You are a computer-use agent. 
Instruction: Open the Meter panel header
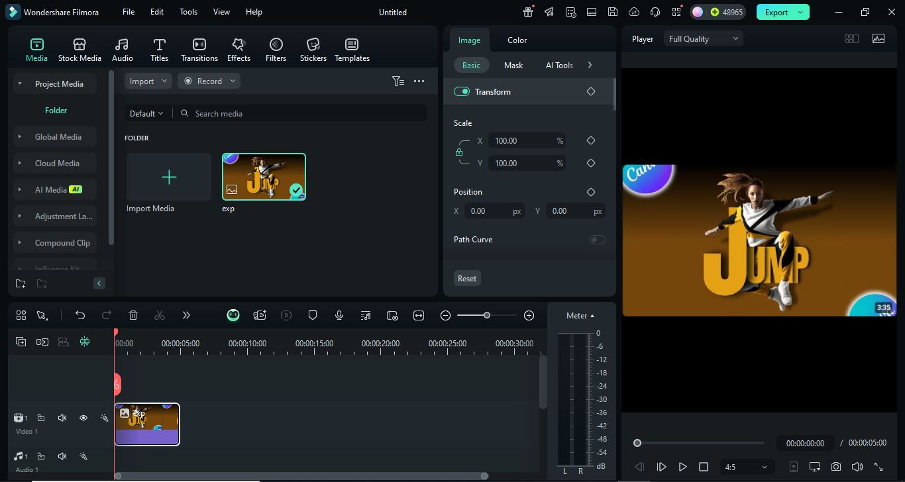580,316
